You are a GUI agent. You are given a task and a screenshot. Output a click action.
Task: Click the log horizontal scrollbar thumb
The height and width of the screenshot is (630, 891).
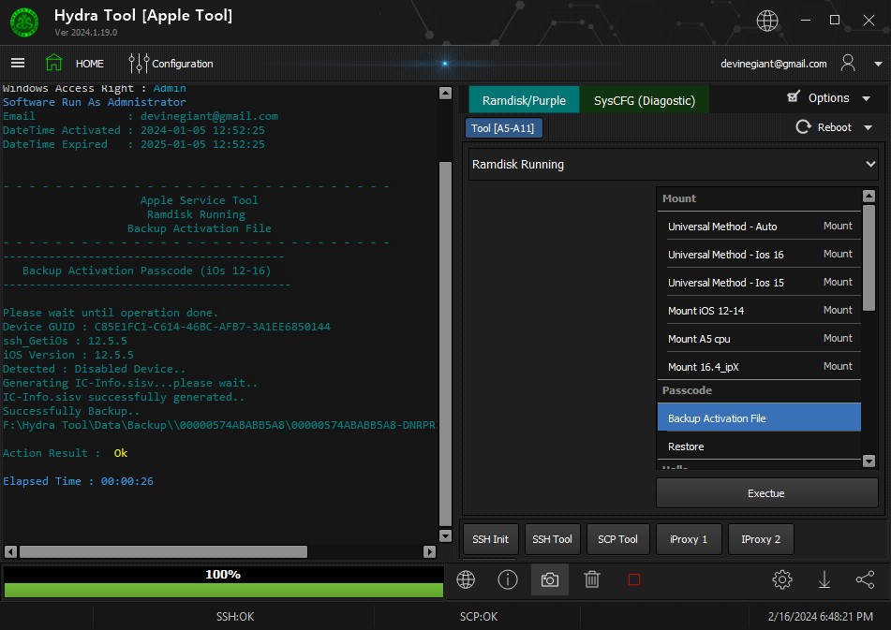(x=164, y=551)
